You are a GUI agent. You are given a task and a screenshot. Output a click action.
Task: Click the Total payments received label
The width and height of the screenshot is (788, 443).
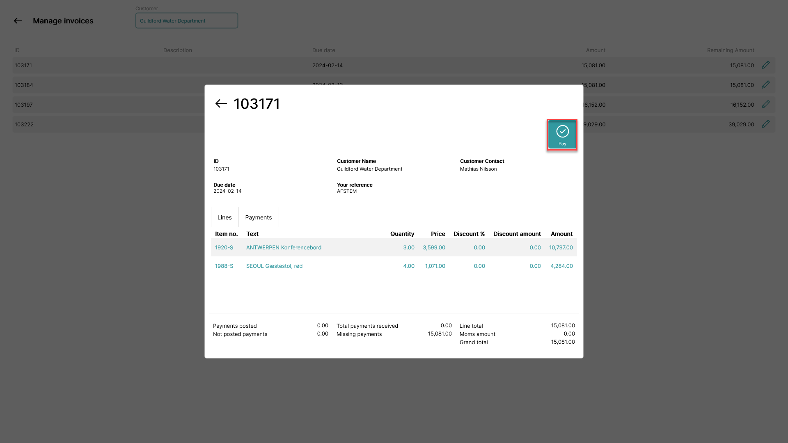[367, 326]
